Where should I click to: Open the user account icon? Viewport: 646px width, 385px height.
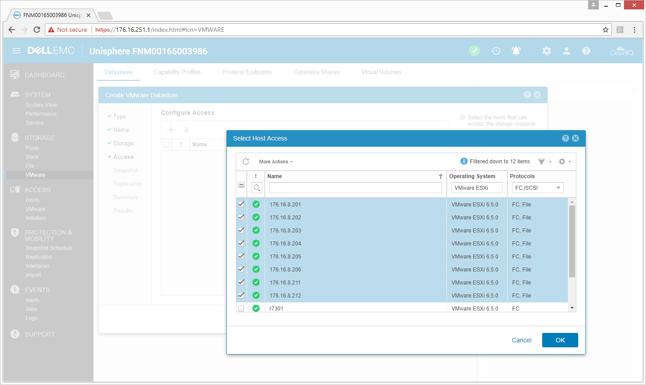[566, 51]
